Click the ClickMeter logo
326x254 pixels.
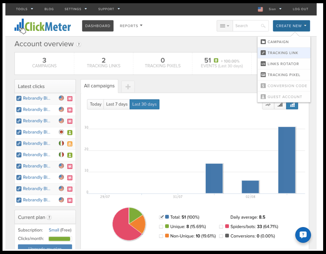coord(43,25)
